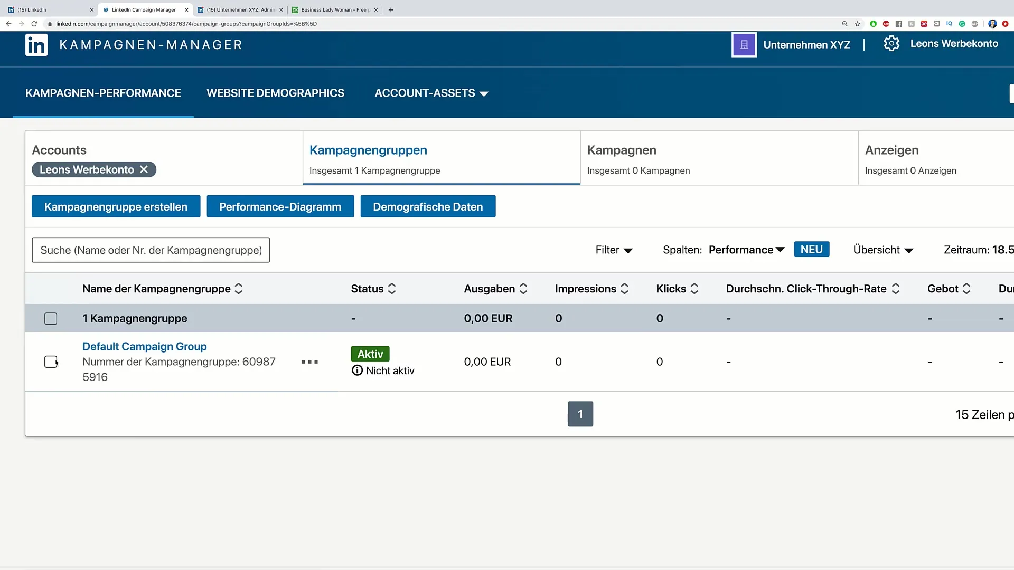This screenshot has height=570, width=1014.
Task: Remove the Leons Werbekonto filter chip
Action: (x=144, y=169)
